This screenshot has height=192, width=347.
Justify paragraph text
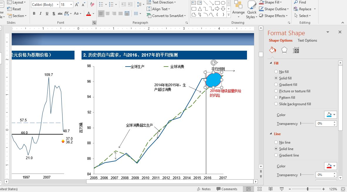120,13
